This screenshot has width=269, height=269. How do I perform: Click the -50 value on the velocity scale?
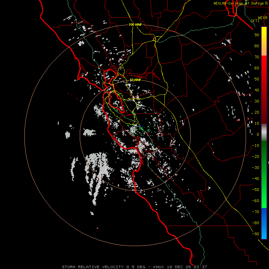click(x=256, y=190)
